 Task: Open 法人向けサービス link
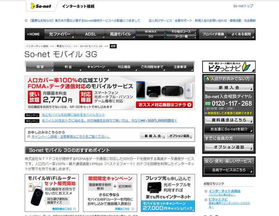[160, 21]
